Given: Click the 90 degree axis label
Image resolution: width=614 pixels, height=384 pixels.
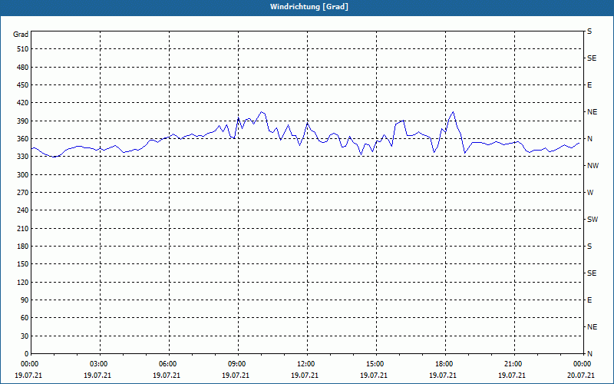Looking at the screenshot, I should (x=25, y=300).
